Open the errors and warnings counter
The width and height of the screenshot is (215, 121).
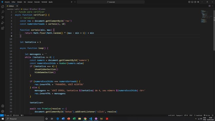(16, 115)
